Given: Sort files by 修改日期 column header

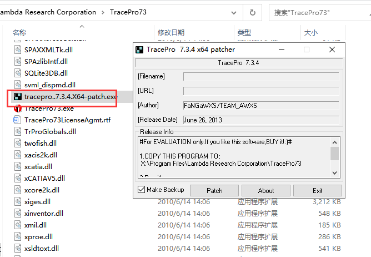Looking at the screenshot, I should pos(171,33).
